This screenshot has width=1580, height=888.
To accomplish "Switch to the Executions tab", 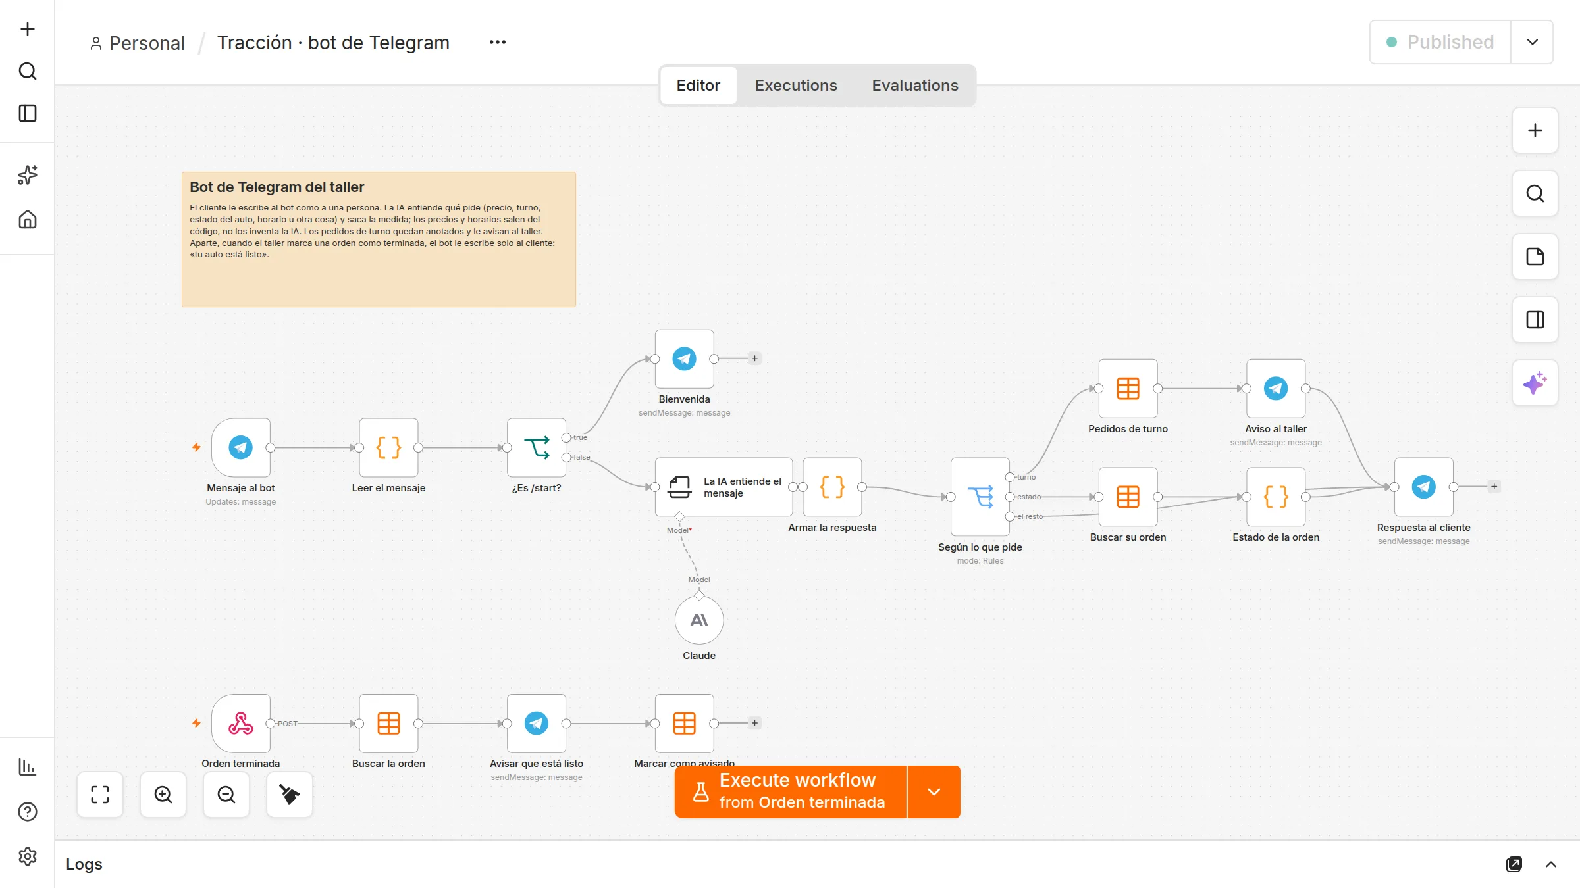I will coord(796,86).
